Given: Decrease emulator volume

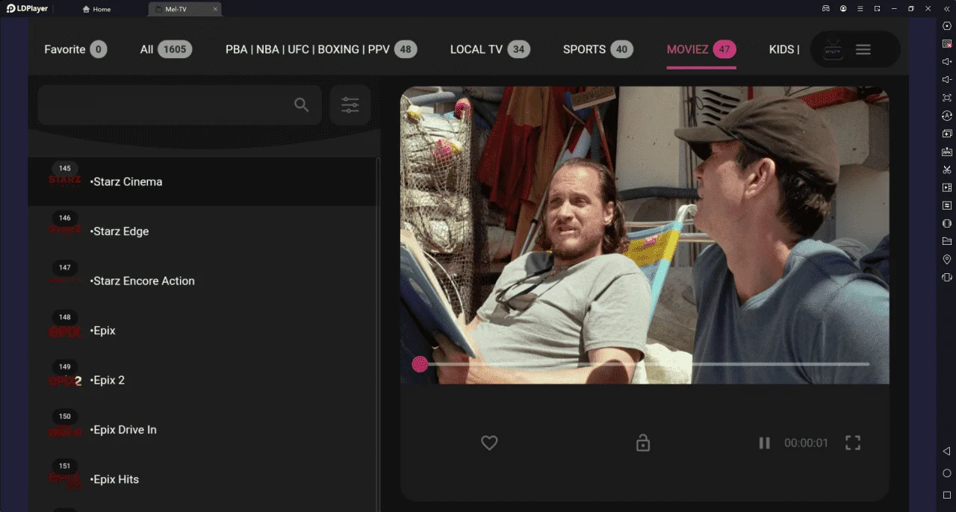Looking at the screenshot, I should point(947,80).
